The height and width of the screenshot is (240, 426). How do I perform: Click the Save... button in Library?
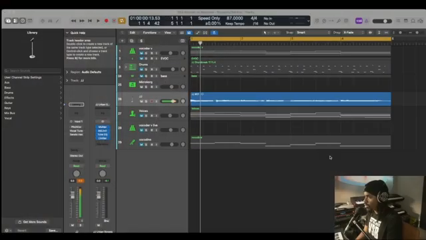pos(53,231)
